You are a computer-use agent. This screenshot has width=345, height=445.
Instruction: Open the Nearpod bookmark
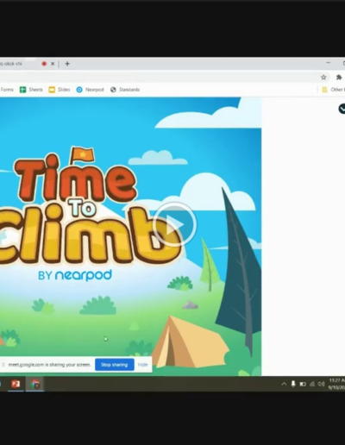tap(90, 90)
